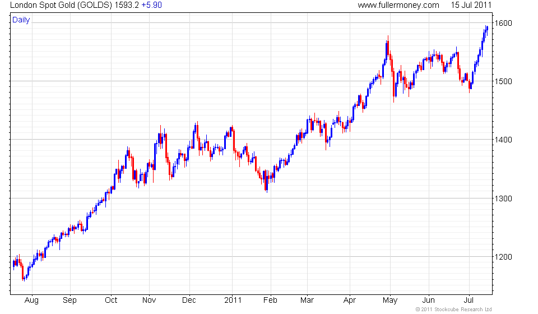Click the Aug month axis label

[x=31, y=301]
